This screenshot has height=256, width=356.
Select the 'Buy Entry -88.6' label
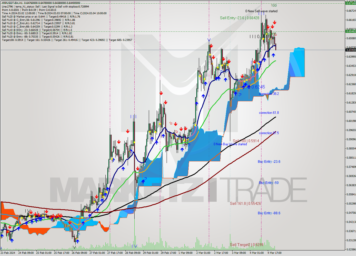(x=269, y=213)
